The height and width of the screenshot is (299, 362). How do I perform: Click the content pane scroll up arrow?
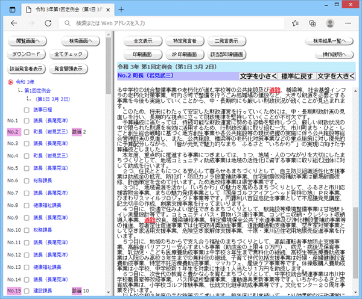point(356,91)
